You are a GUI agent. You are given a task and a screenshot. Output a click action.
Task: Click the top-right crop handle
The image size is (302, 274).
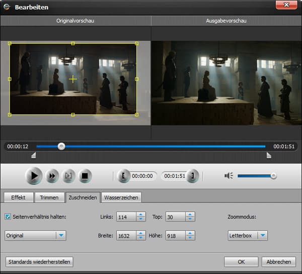[x=136, y=43]
